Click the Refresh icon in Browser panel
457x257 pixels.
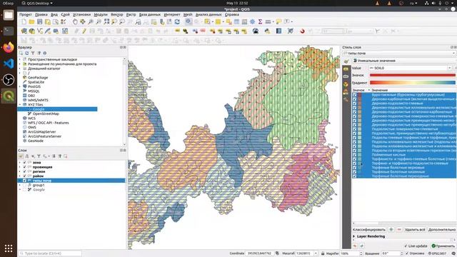pyautogui.click(x=27, y=53)
